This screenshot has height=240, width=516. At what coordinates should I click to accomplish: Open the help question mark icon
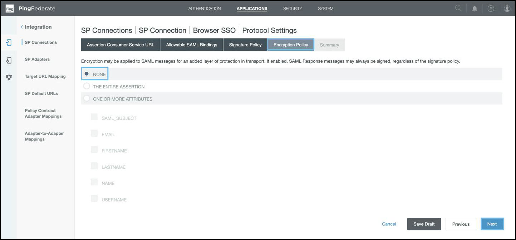pyautogui.click(x=491, y=9)
